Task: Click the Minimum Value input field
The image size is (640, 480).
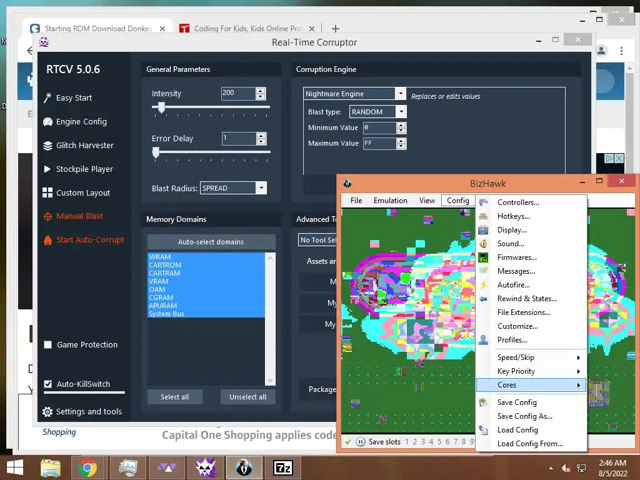Action: click(379, 127)
